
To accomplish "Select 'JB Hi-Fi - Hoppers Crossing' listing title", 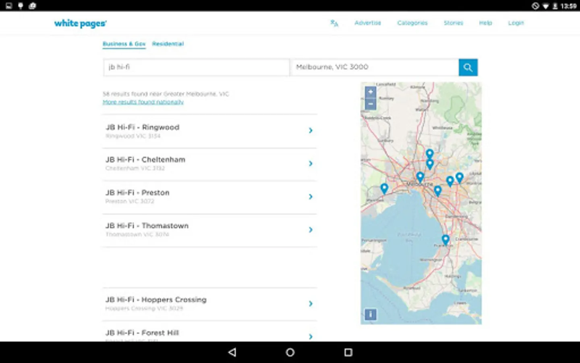I will (156, 300).
